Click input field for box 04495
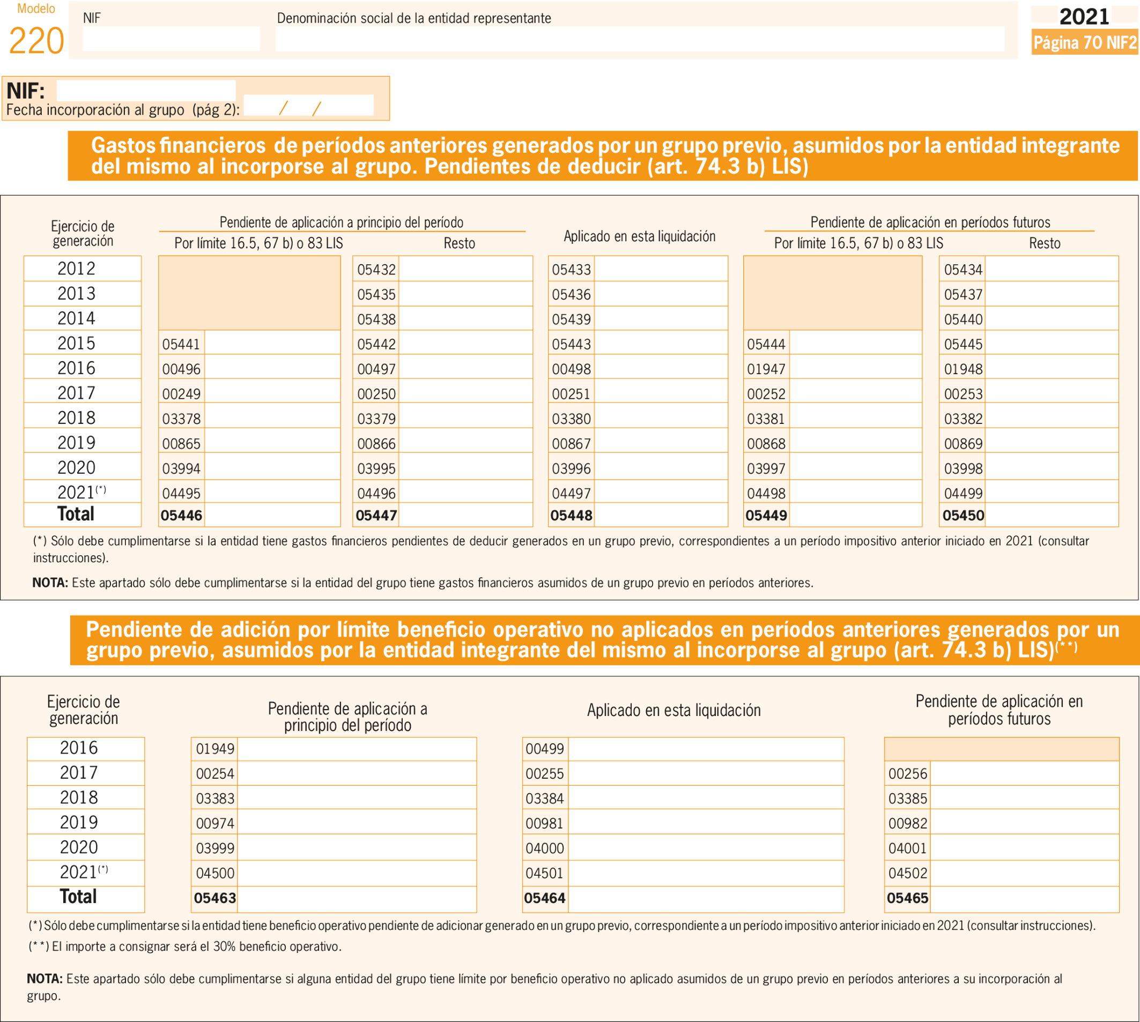This screenshot has height=1022, width=1140. (272, 492)
